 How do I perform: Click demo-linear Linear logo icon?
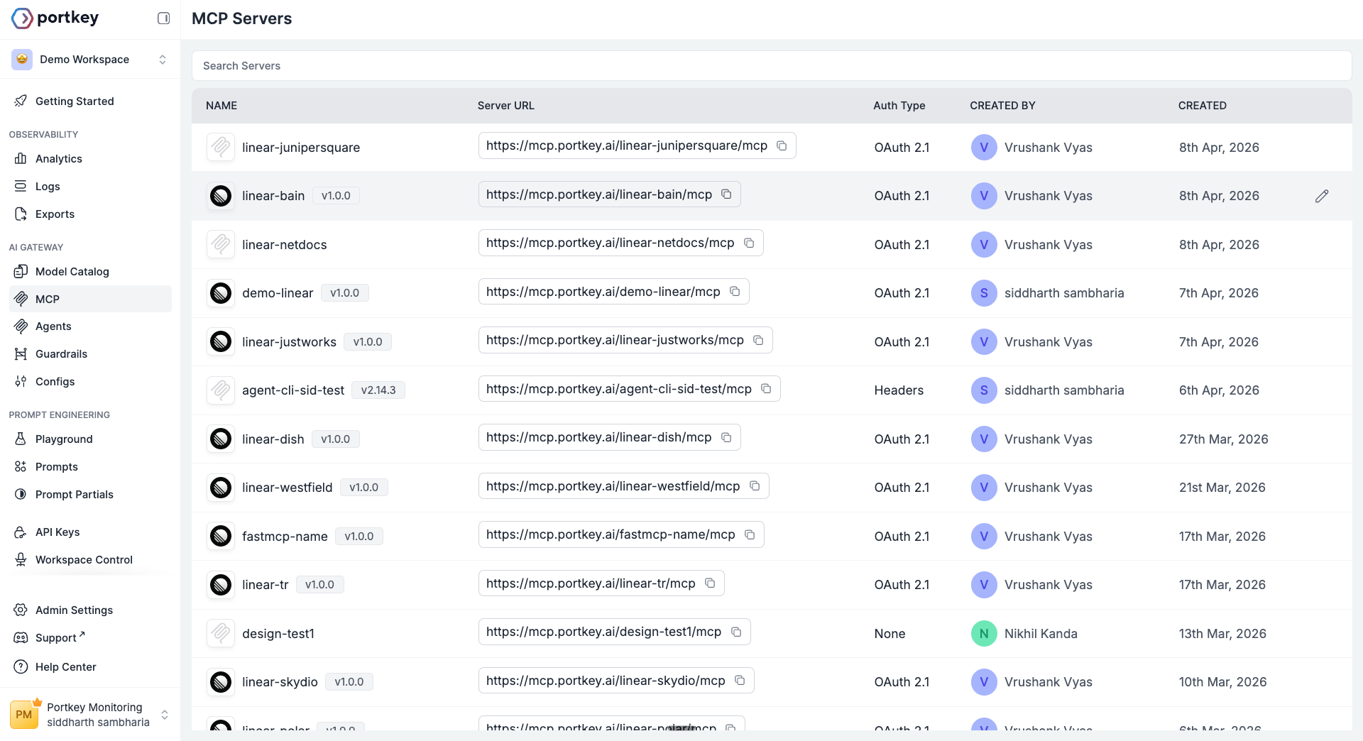coord(221,293)
